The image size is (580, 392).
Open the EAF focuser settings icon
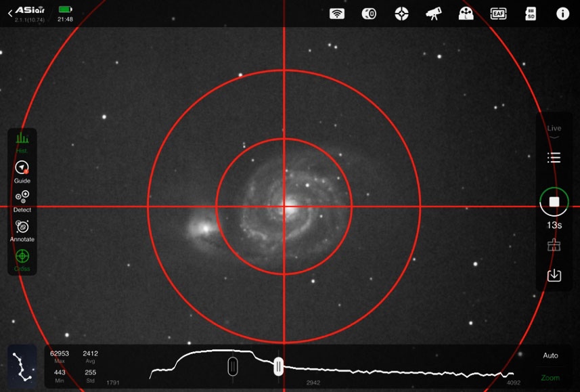point(498,14)
